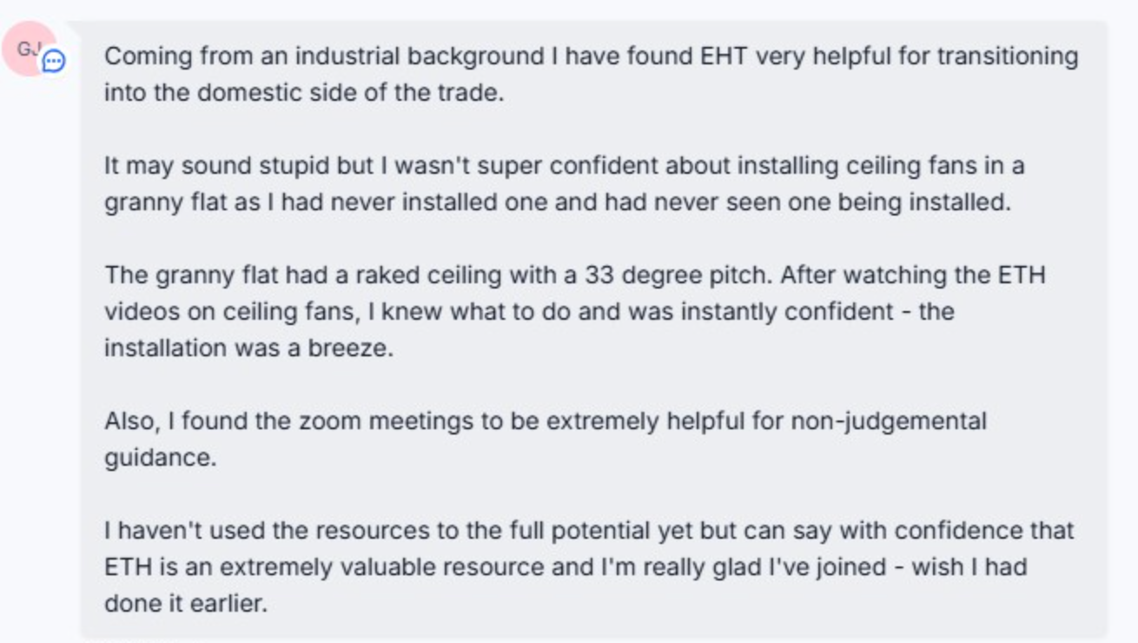Select the paragraph starting 'Coming from an industrial'
The width and height of the screenshot is (1138, 643).
tap(591, 74)
